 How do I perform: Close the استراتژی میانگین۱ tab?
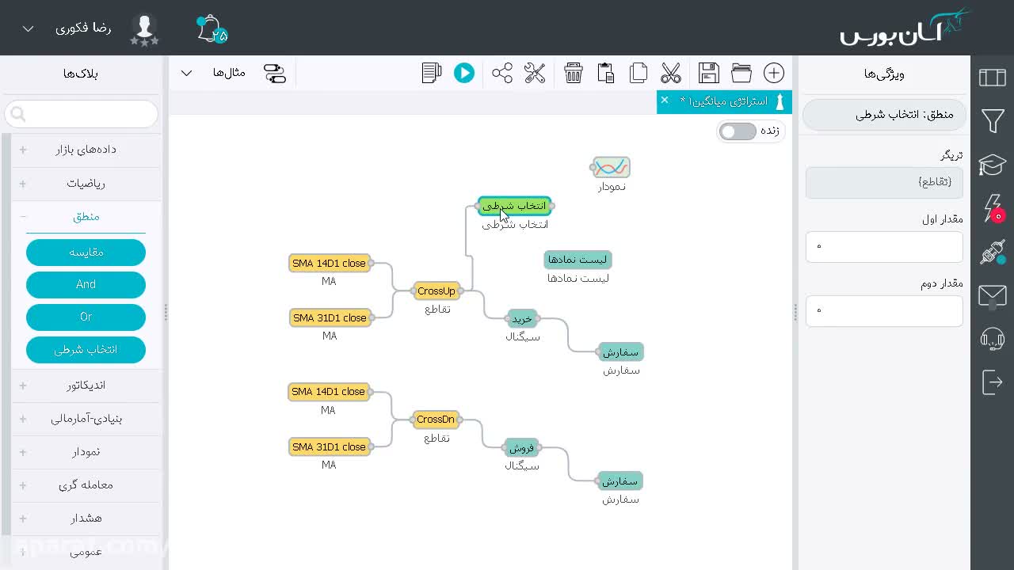pyautogui.click(x=665, y=100)
